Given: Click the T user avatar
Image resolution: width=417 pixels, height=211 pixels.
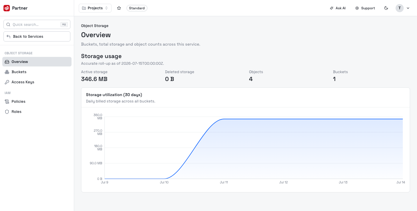Looking at the screenshot, I should pos(400,8).
